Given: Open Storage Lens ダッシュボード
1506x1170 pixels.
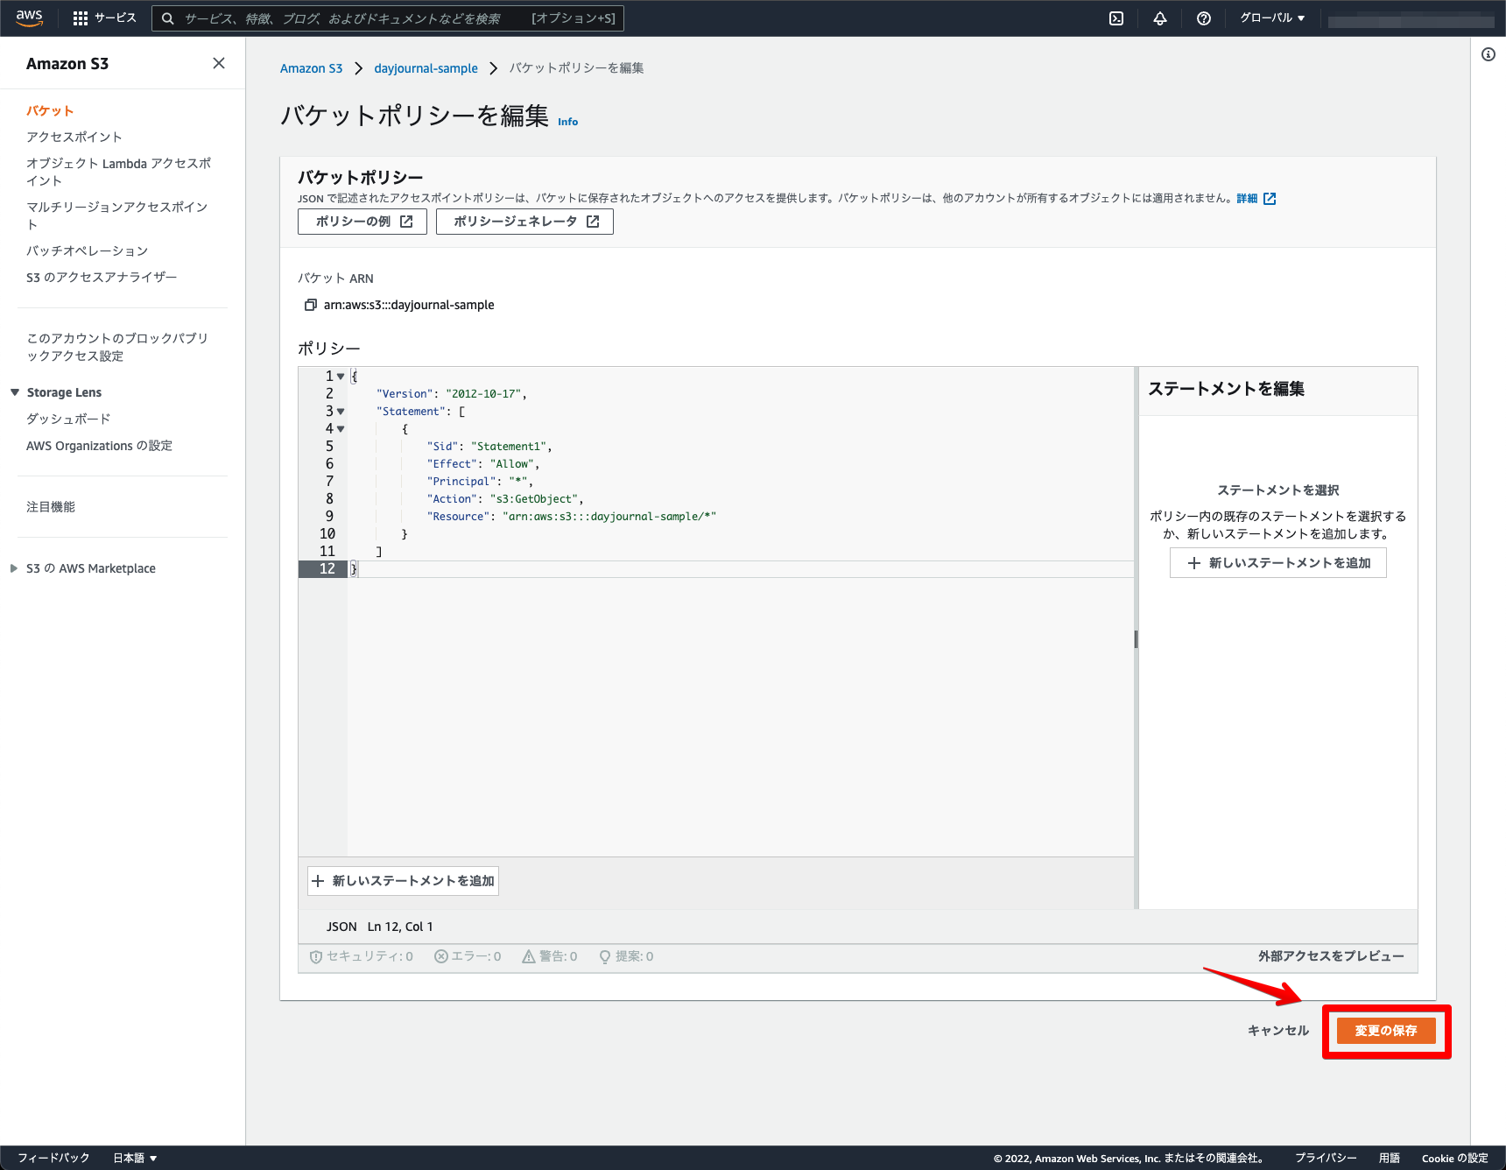Looking at the screenshot, I should coord(68,419).
